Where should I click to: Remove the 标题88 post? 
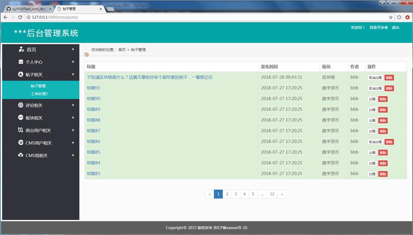click(x=383, y=120)
